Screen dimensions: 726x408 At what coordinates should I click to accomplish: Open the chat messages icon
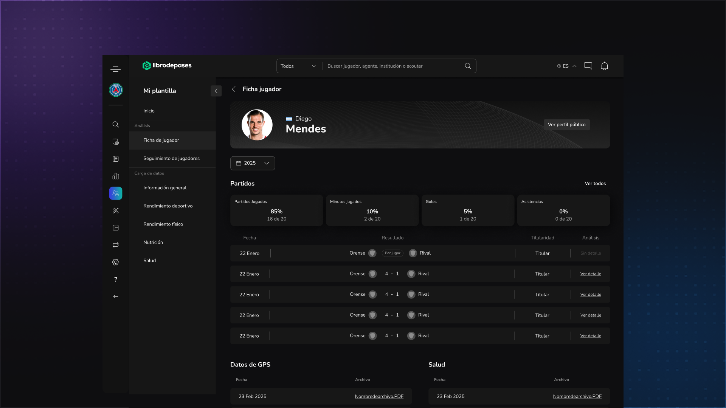[588, 66]
